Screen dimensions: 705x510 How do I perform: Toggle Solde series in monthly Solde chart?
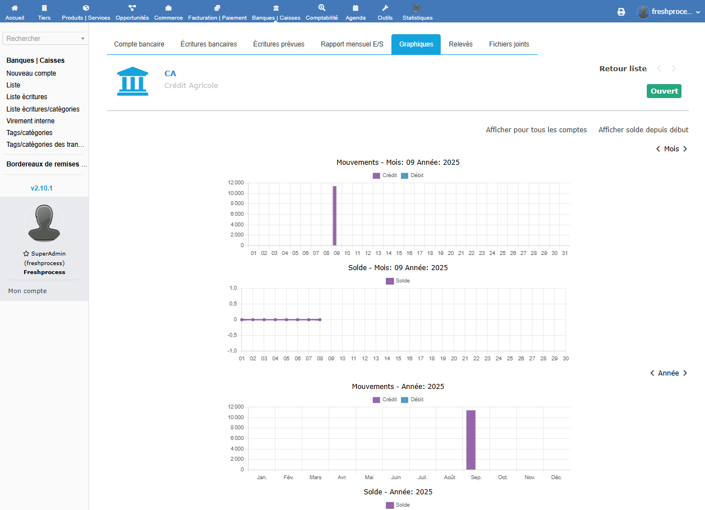point(398,281)
